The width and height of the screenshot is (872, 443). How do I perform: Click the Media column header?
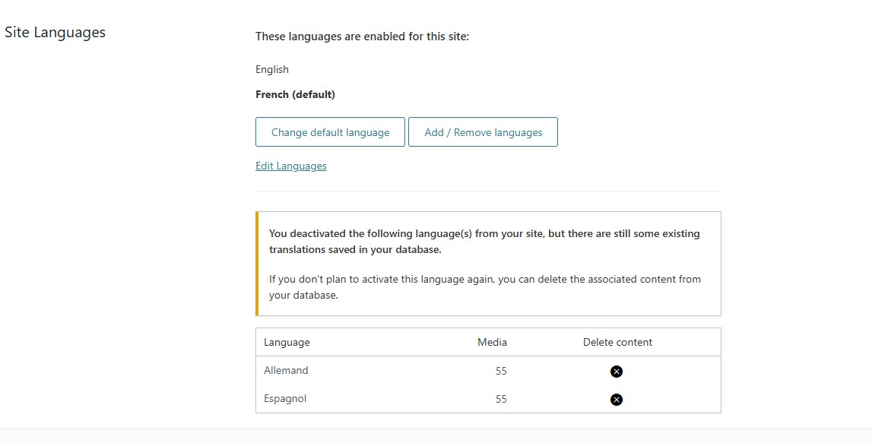click(492, 343)
